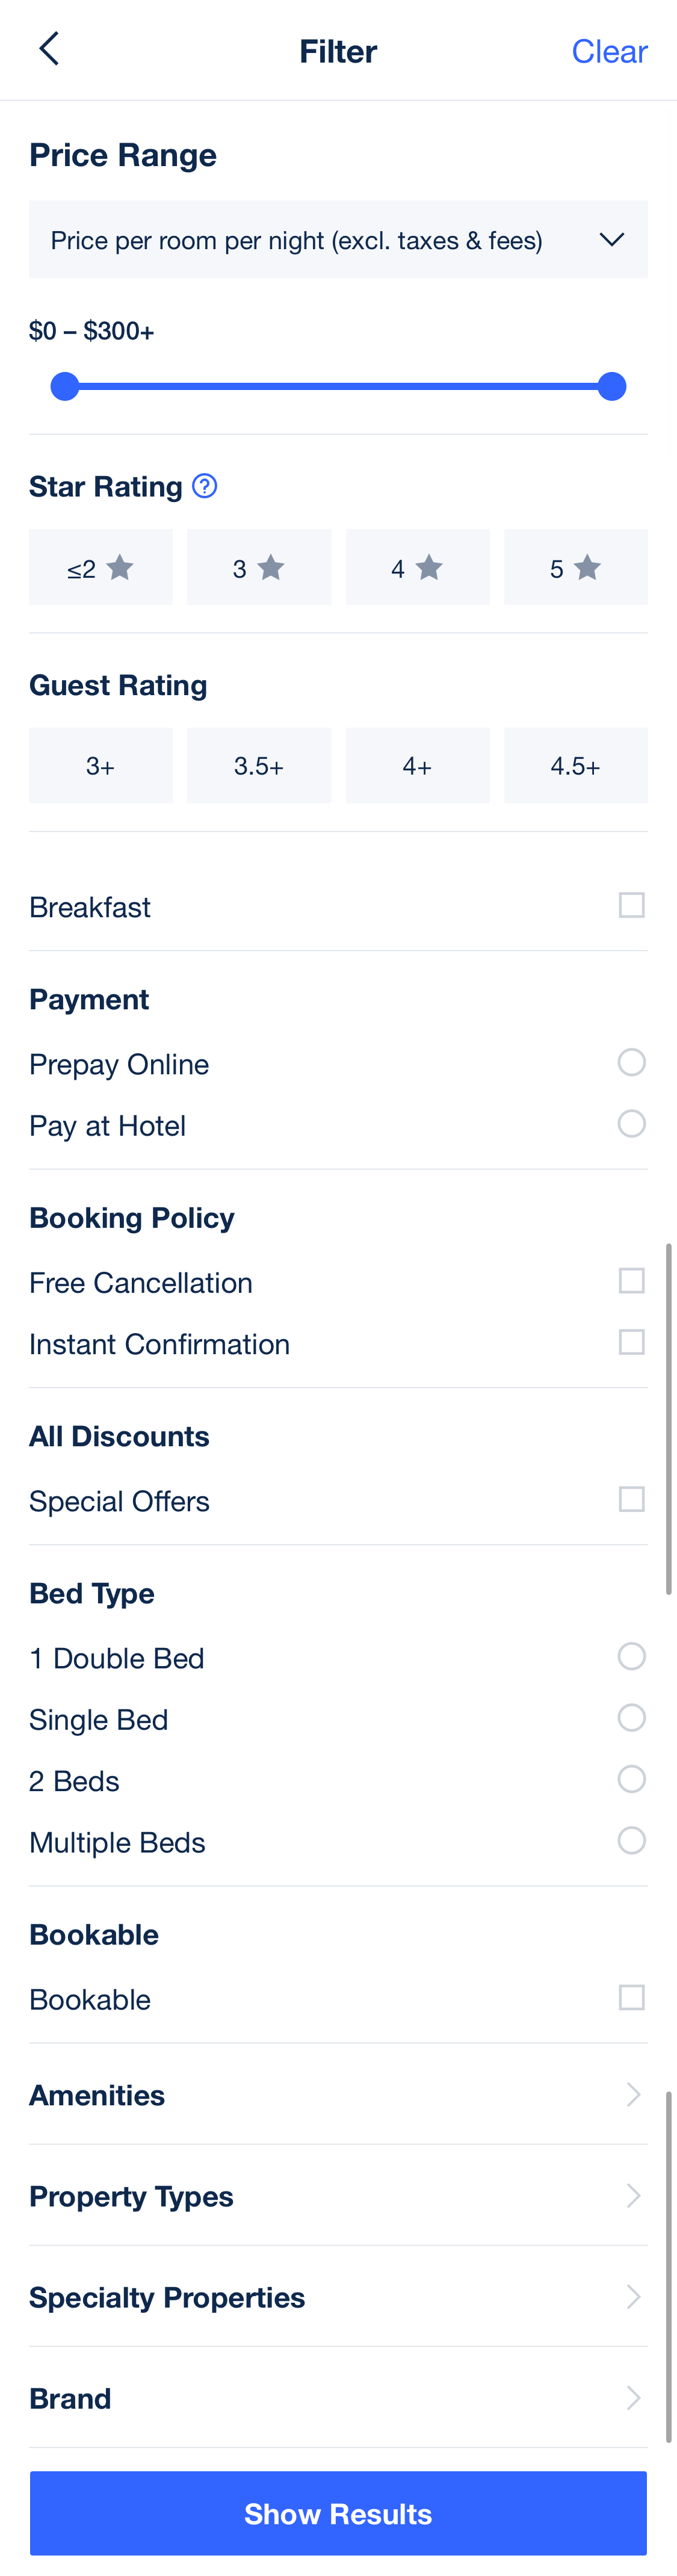The width and height of the screenshot is (677, 2576).
Task: Expand the Amenities section
Action: click(x=338, y=2094)
